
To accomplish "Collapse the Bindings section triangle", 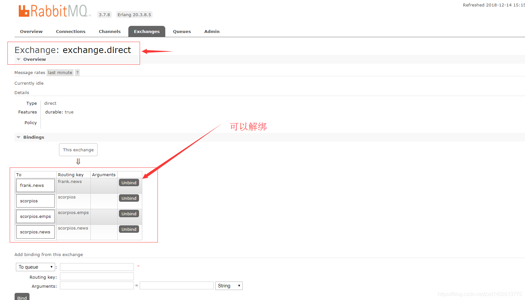I will pyautogui.click(x=18, y=137).
